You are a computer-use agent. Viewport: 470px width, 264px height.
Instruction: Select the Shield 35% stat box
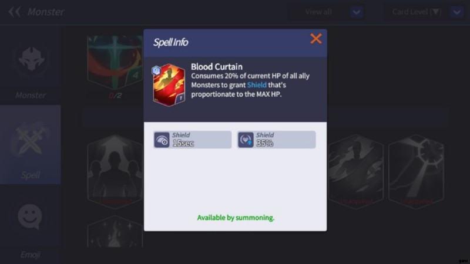click(276, 140)
